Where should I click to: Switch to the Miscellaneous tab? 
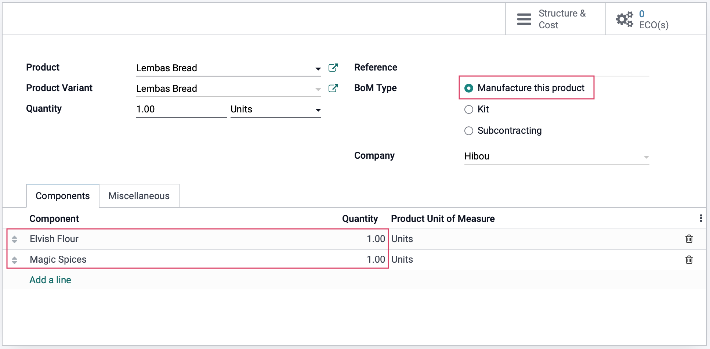(139, 196)
